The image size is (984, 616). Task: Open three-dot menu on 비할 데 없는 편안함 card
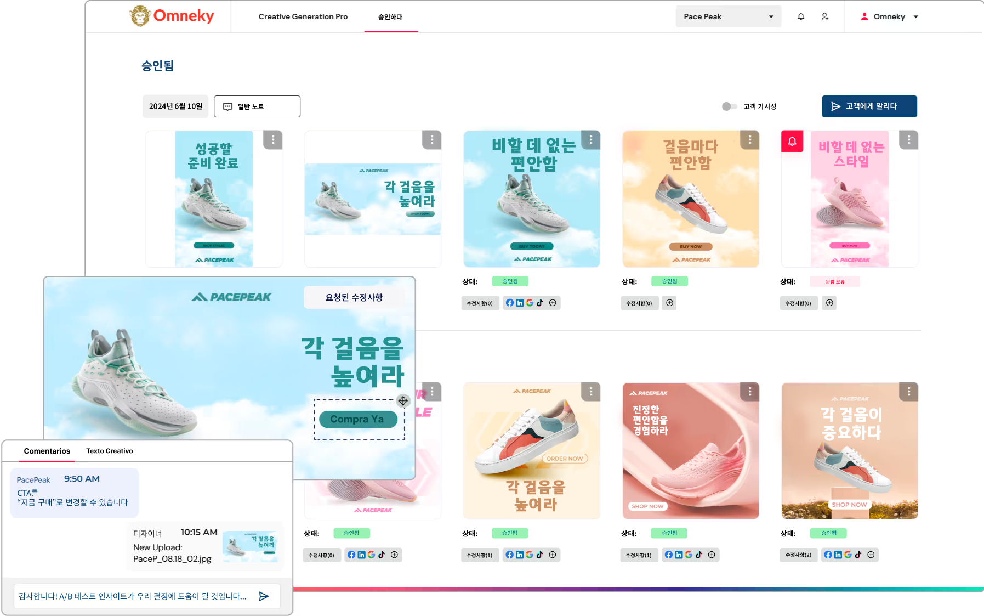[x=591, y=140]
